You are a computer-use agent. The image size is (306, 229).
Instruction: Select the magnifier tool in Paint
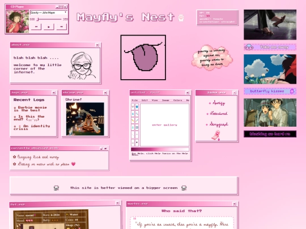pyautogui.click(x=137, y=114)
